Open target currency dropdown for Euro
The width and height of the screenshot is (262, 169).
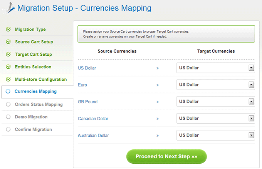click(x=215, y=84)
